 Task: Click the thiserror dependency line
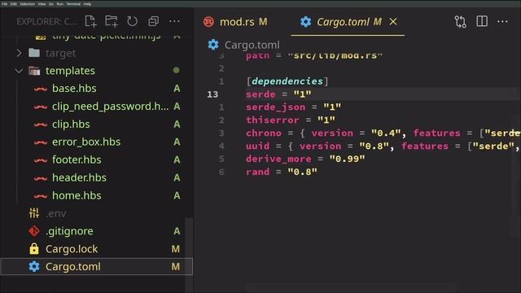pos(291,120)
